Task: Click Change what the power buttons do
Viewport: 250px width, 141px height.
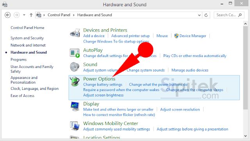Action: pos(158,84)
